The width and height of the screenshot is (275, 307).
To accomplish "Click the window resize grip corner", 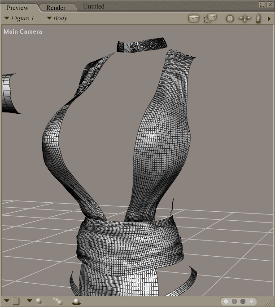I will click(271, 303).
